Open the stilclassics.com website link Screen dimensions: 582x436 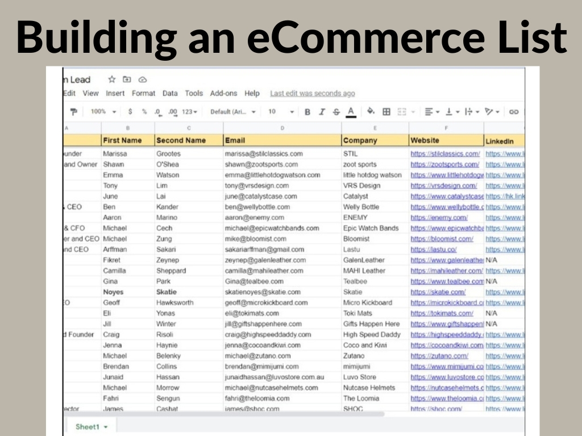(x=445, y=153)
